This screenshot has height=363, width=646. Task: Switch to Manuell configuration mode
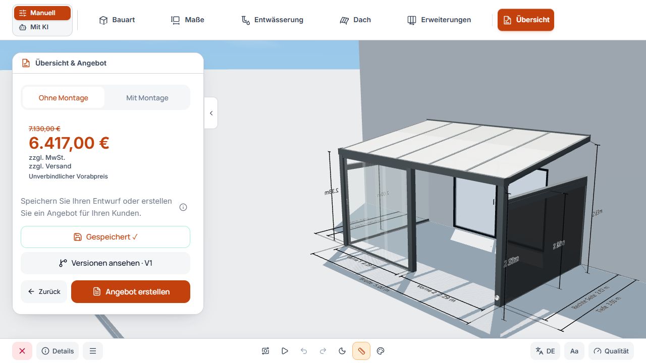tap(42, 13)
